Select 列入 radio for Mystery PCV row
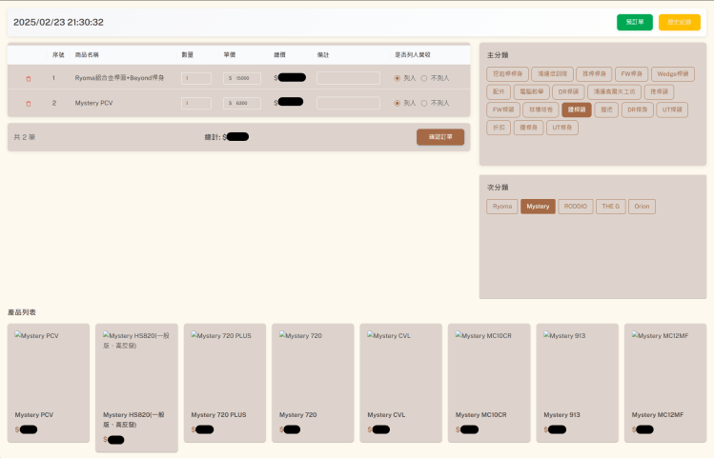The width and height of the screenshot is (714, 458). coord(398,103)
